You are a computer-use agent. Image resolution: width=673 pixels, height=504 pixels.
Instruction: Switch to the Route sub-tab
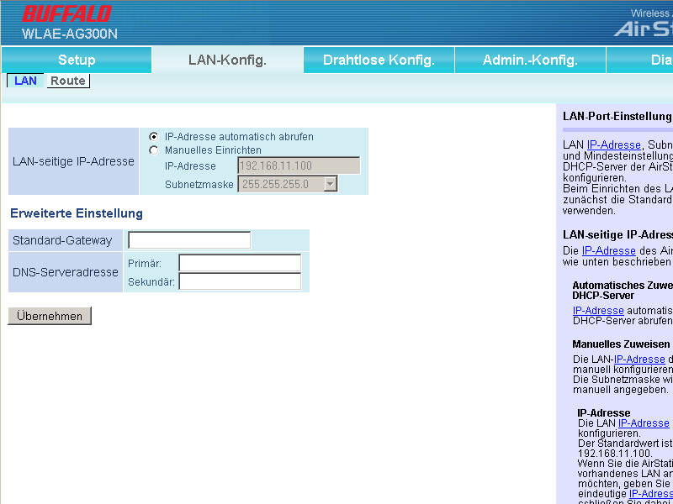(68, 81)
